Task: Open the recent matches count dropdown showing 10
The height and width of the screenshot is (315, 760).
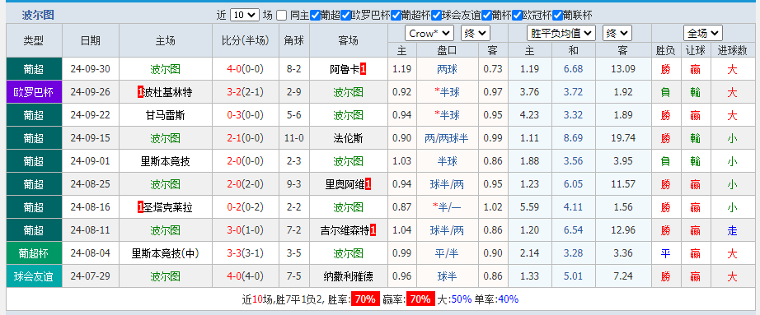Action: (x=245, y=15)
